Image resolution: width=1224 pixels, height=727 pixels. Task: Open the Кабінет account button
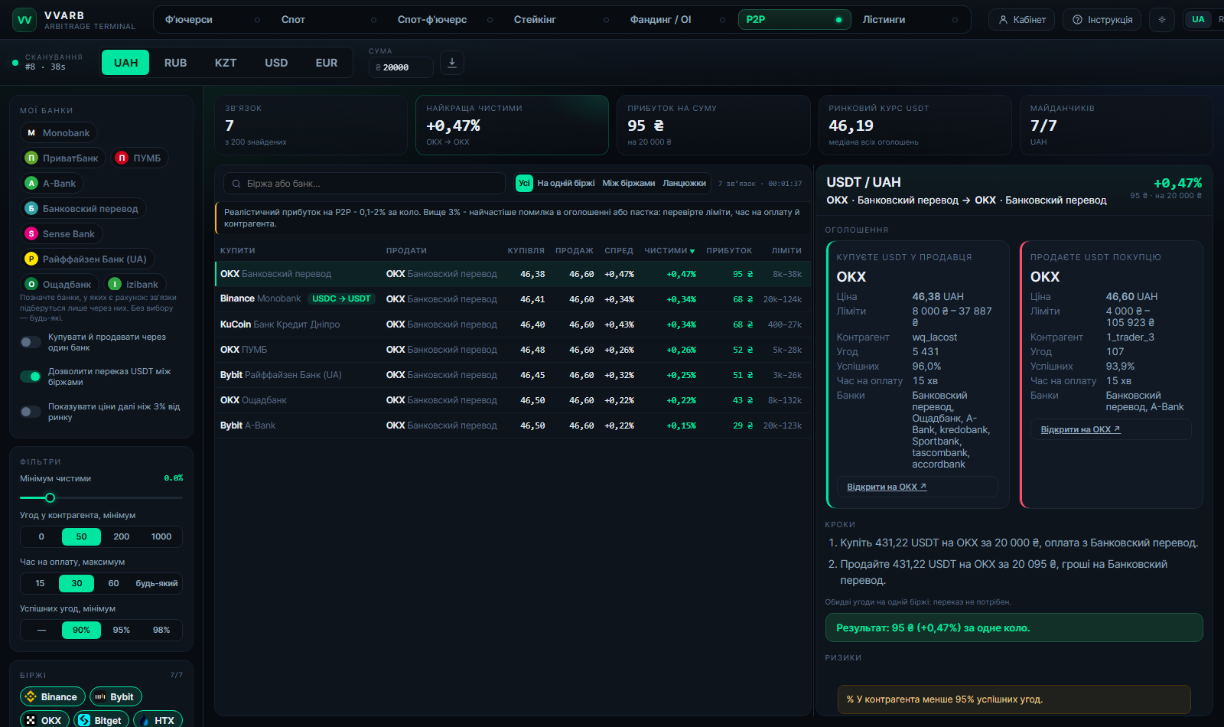click(x=1022, y=20)
